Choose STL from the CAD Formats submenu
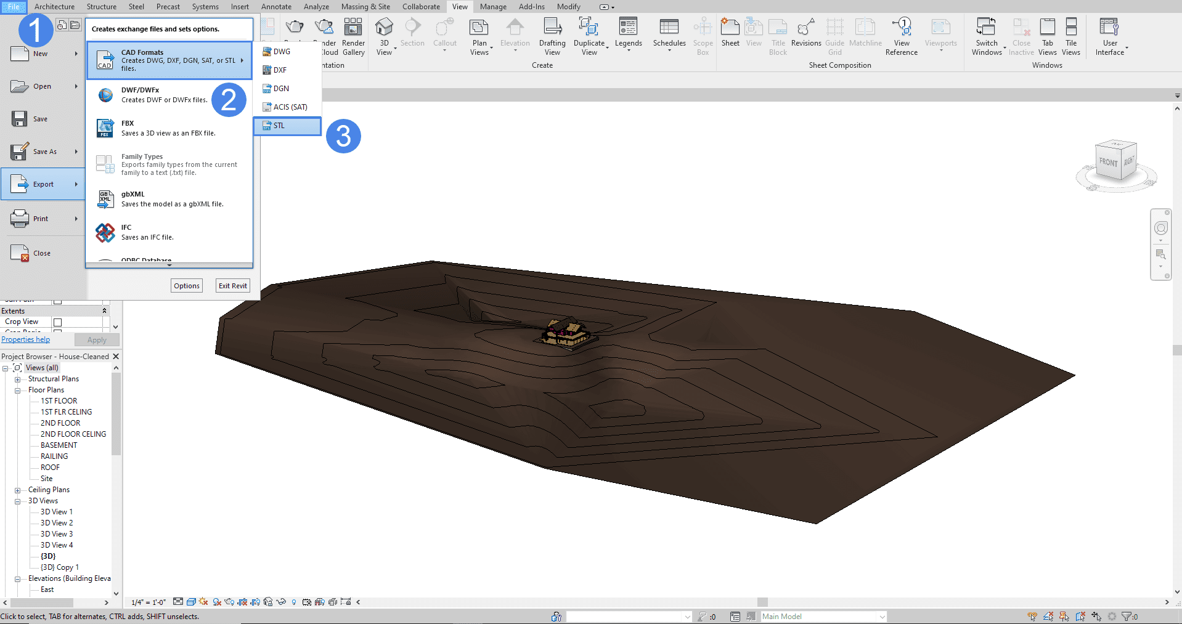The height and width of the screenshot is (624, 1182). pyautogui.click(x=287, y=126)
